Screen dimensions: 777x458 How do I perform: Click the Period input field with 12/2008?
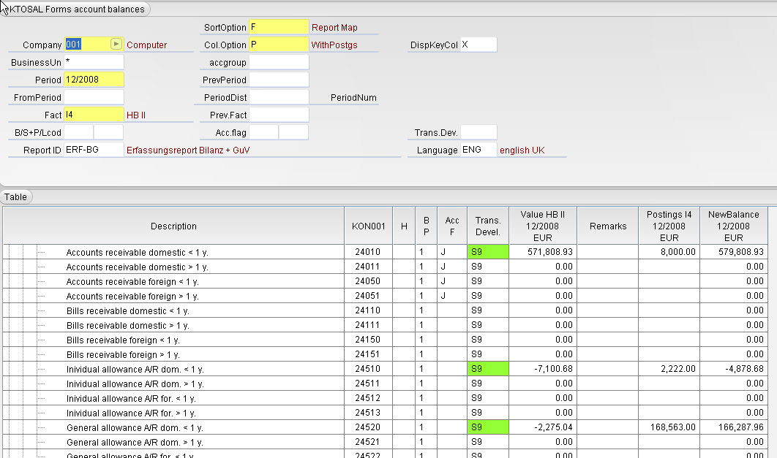tap(94, 80)
